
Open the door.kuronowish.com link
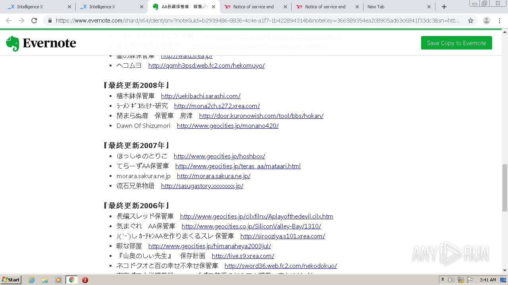tap(261, 116)
